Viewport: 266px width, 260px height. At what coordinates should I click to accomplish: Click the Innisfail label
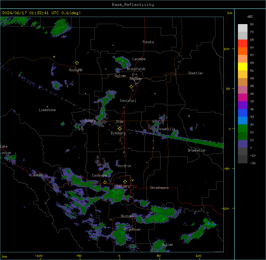coord(128,101)
